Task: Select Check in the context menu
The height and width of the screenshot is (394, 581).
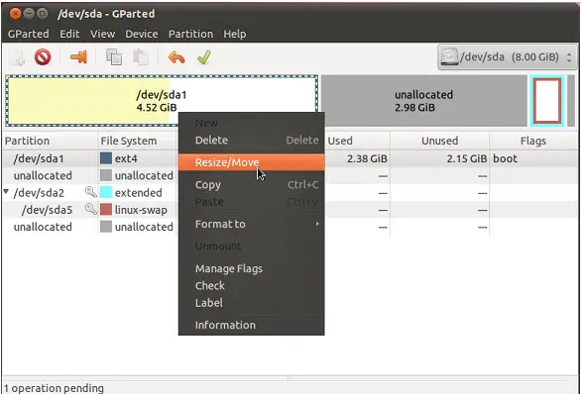Action: (251, 285)
